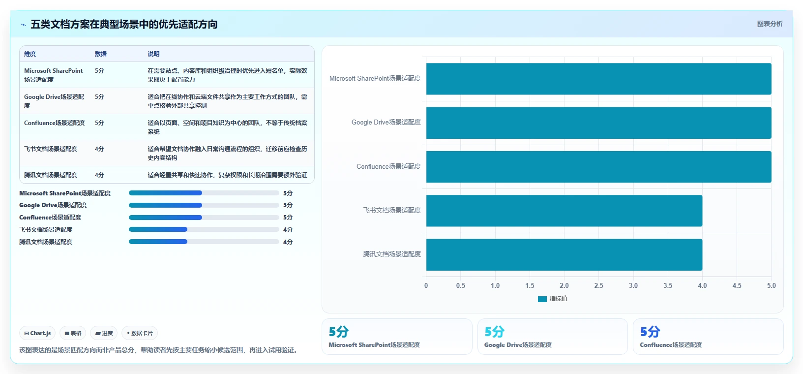This screenshot has width=803, height=374.
Task: Click the 5分 value in the SharePoint table row
Action: pyautogui.click(x=99, y=71)
